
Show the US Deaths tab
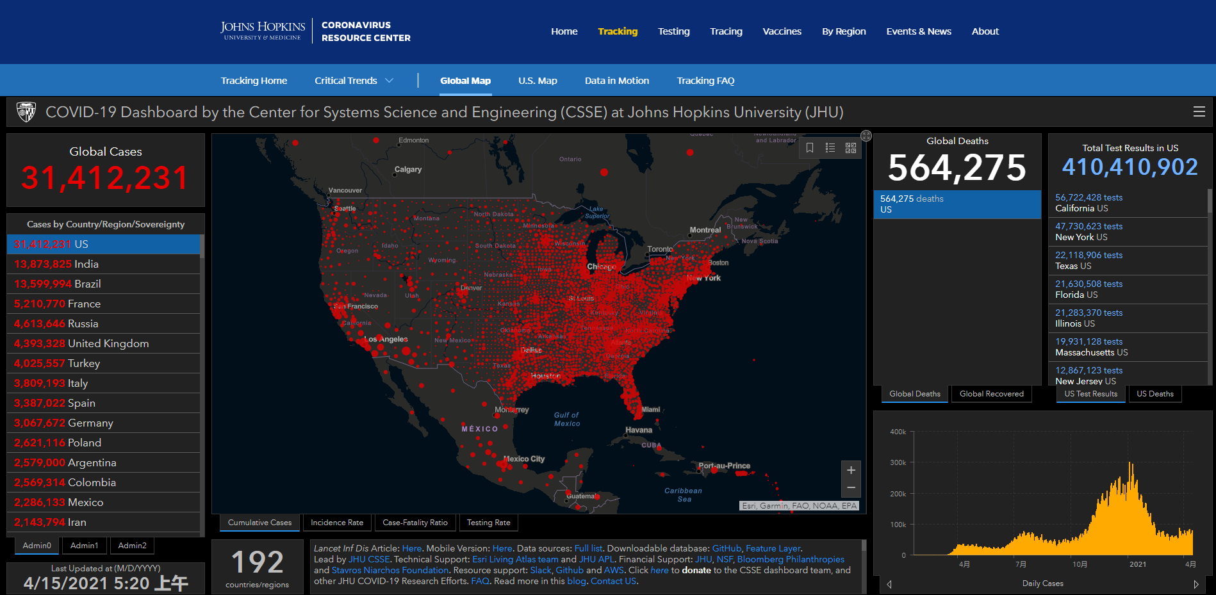click(x=1155, y=394)
